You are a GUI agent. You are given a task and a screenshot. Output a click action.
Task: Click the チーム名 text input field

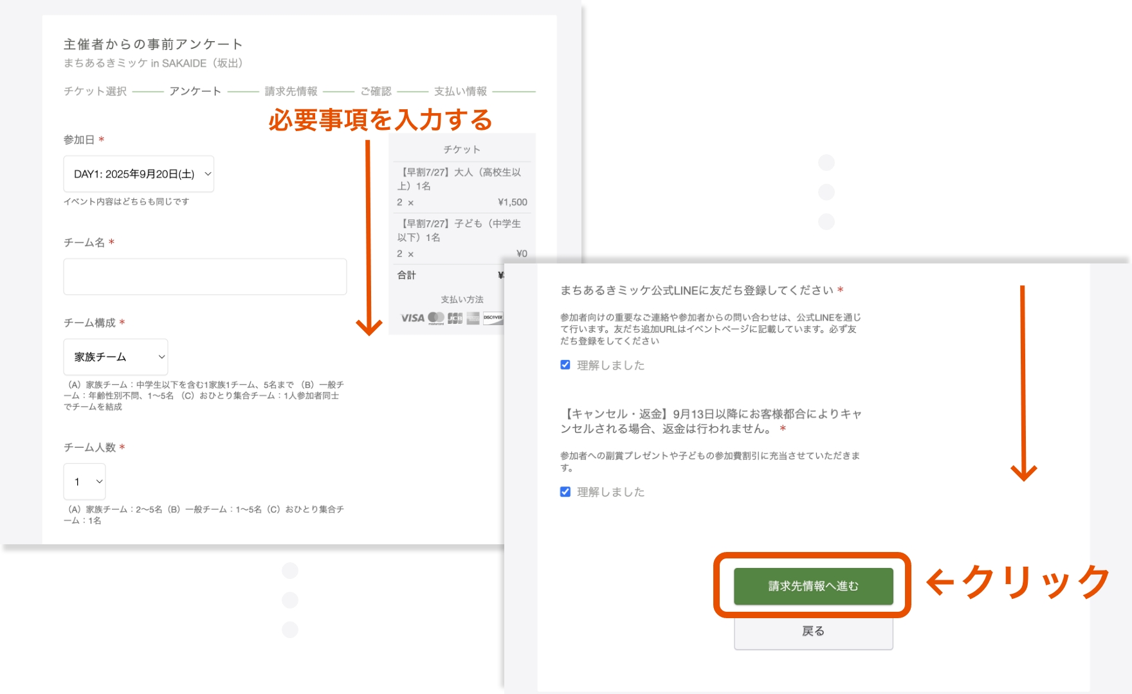(205, 276)
